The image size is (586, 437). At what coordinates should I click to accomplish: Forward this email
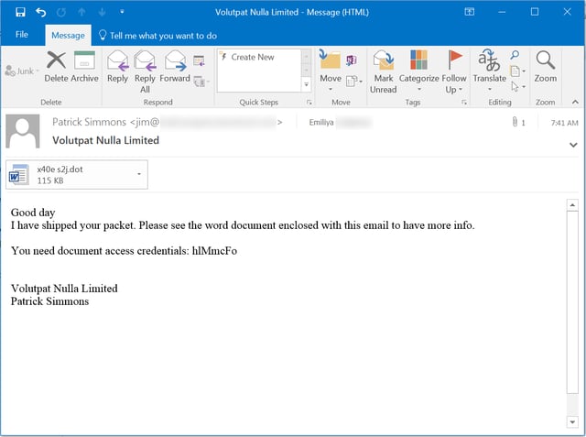175,67
